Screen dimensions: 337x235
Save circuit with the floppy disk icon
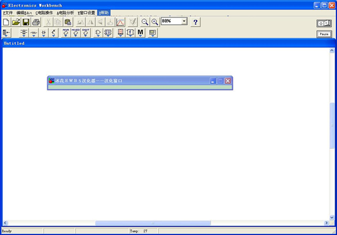[x=26, y=22]
